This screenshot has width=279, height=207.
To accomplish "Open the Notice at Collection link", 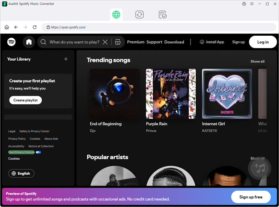I will pos(41,146).
